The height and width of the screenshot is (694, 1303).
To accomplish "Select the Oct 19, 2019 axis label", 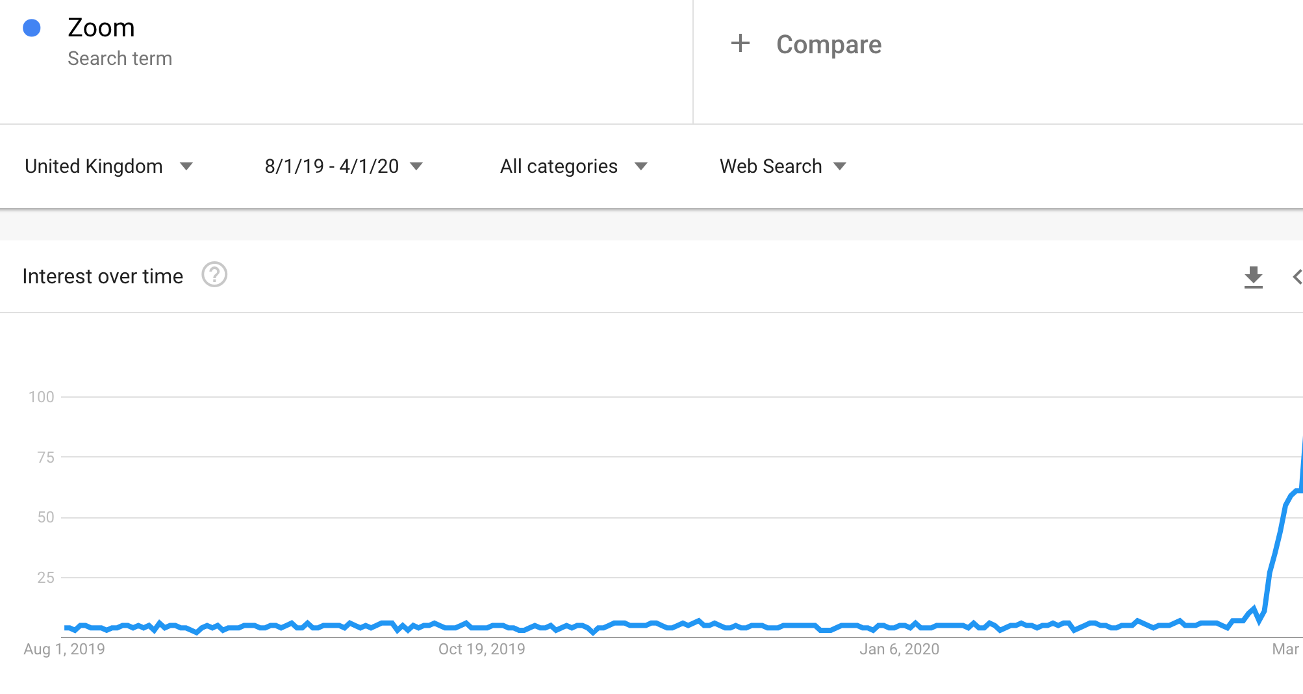I will [x=481, y=649].
